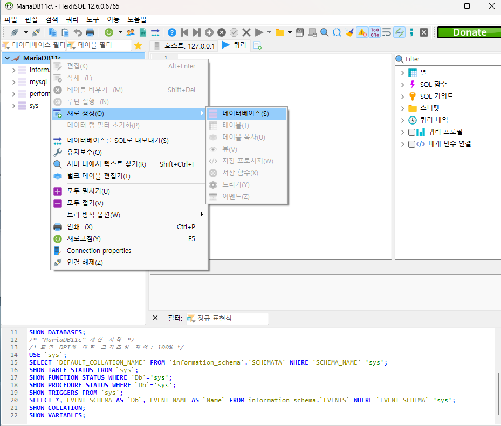Collapse the MariaDB11c tree node

point(8,58)
